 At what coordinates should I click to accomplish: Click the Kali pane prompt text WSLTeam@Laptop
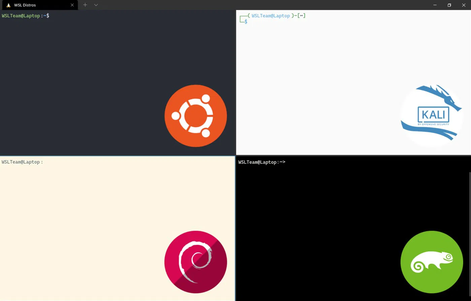click(x=271, y=16)
